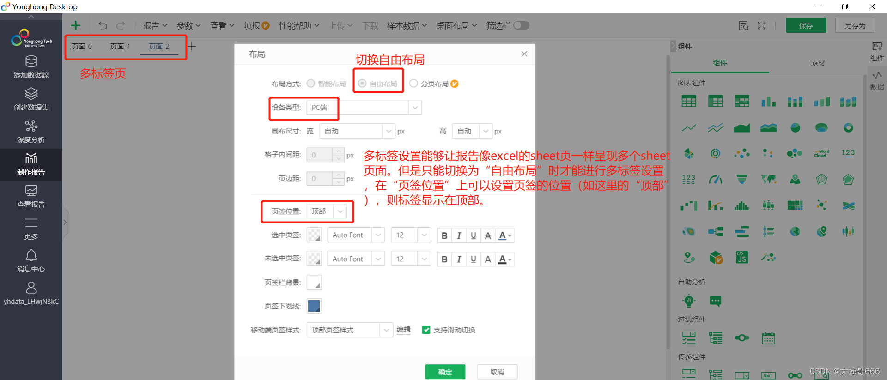Click the redo arrow in toolbar
This screenshot has width=887, height=380.
click(121, 26)
